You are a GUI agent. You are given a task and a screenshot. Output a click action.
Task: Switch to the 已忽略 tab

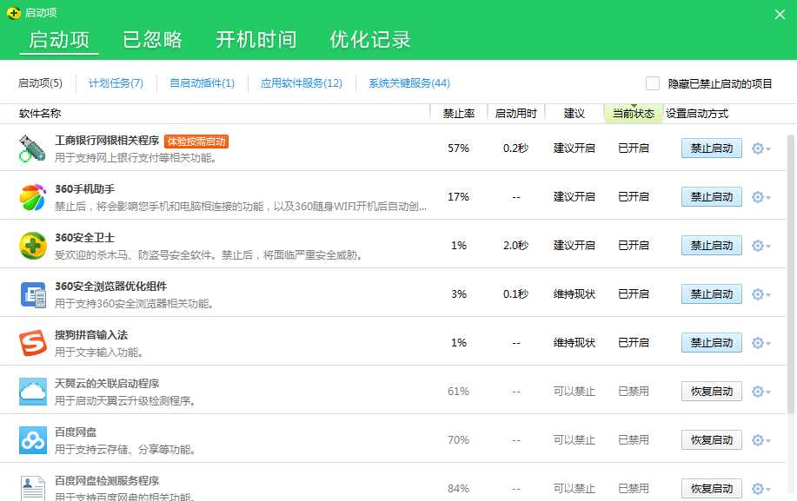click(151, 39)
